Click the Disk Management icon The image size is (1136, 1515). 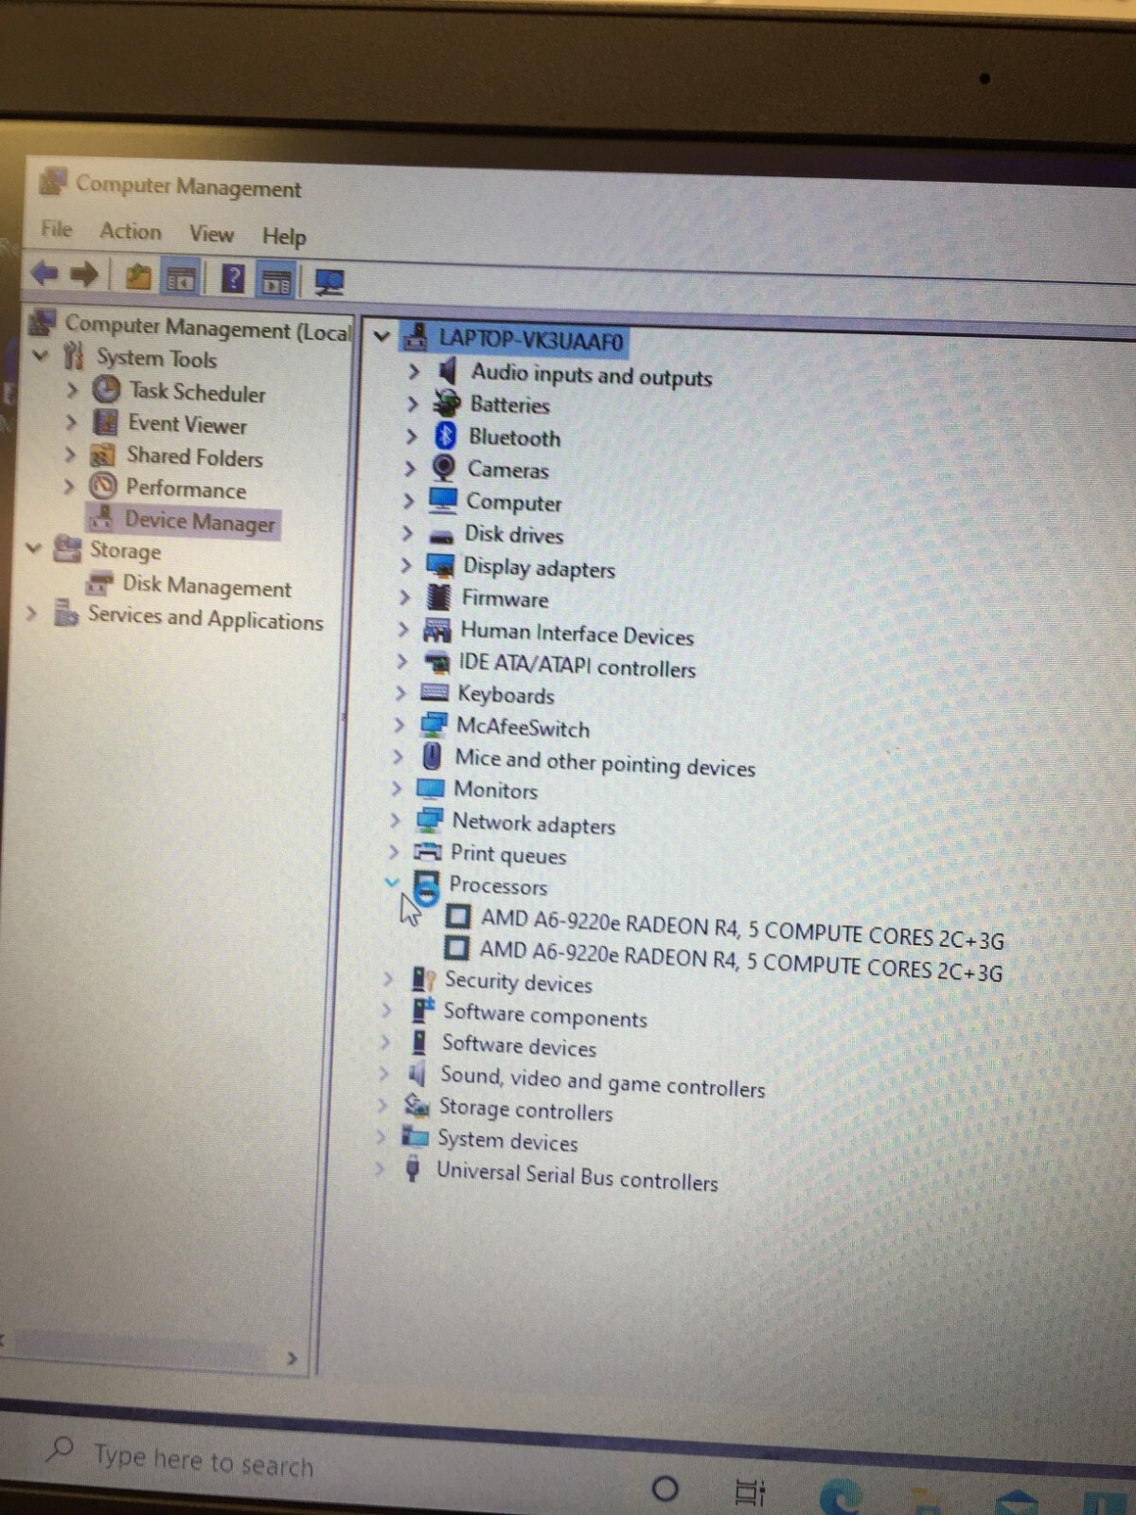99,583
